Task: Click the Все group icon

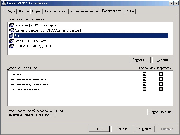Action: pyautogui.click(x=11, y=35)
